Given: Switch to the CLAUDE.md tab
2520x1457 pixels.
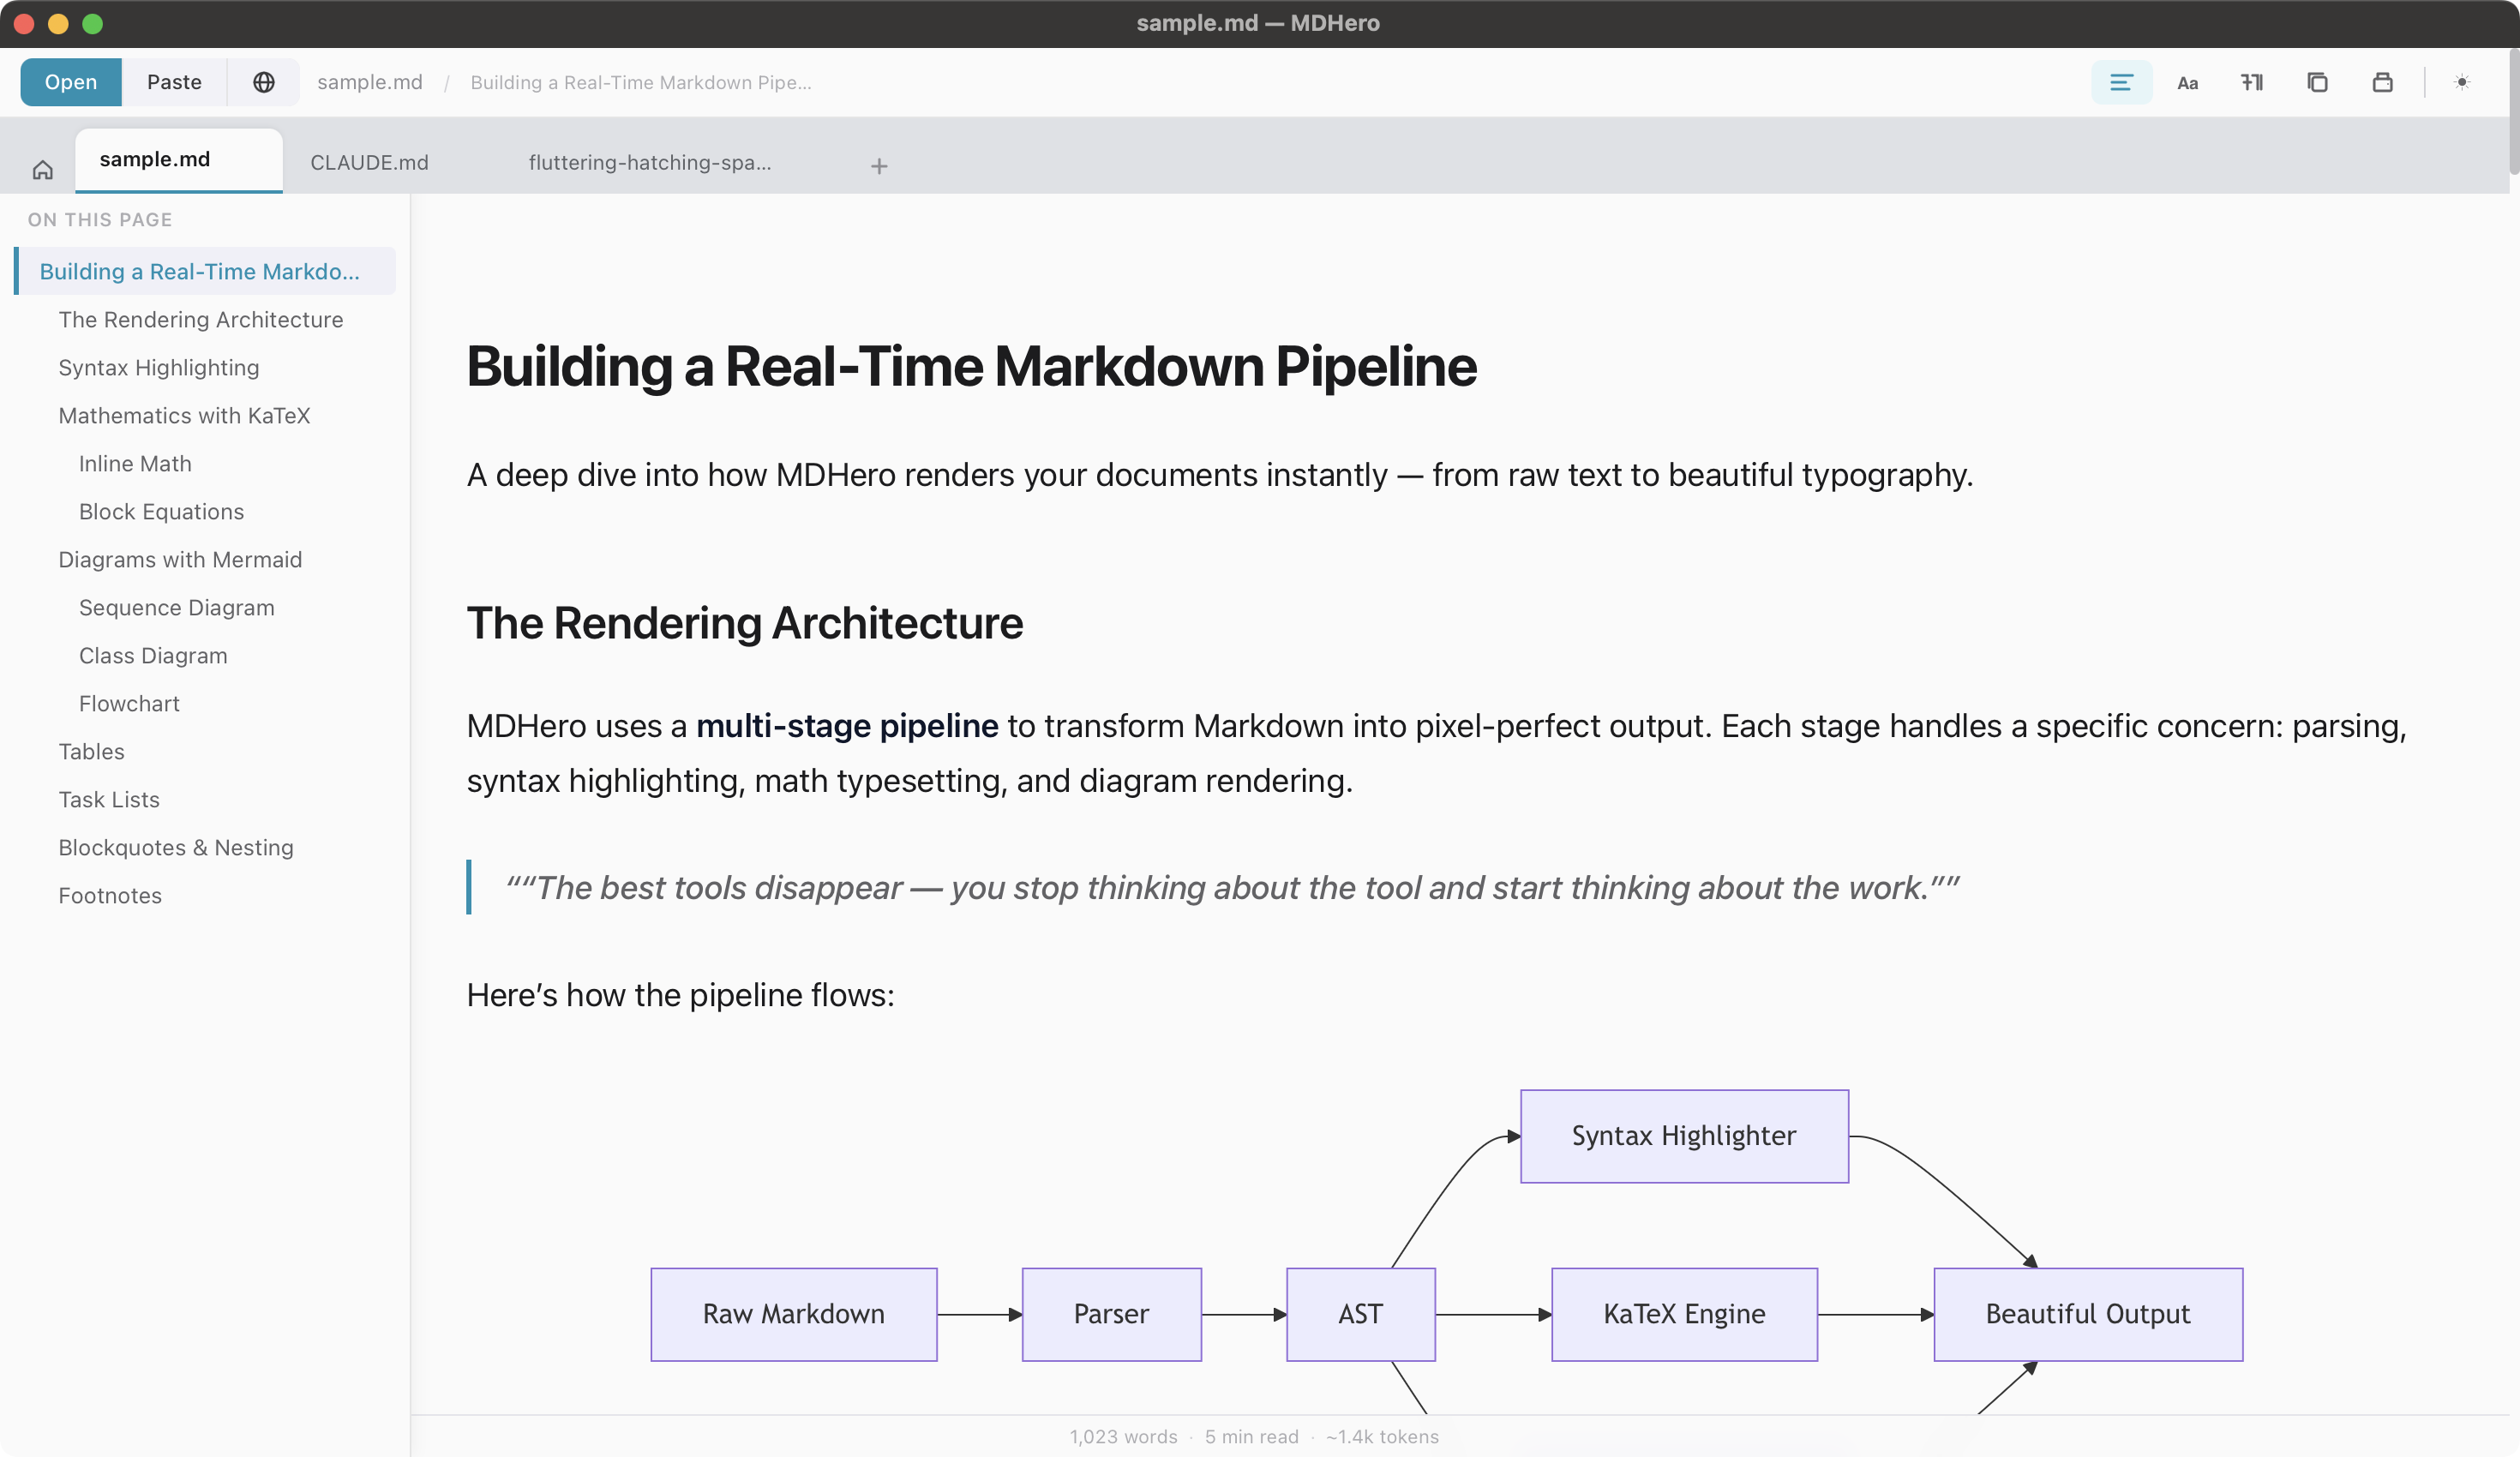Looking at the screenshot, I should pyautogui.click(x=369, y=162).
